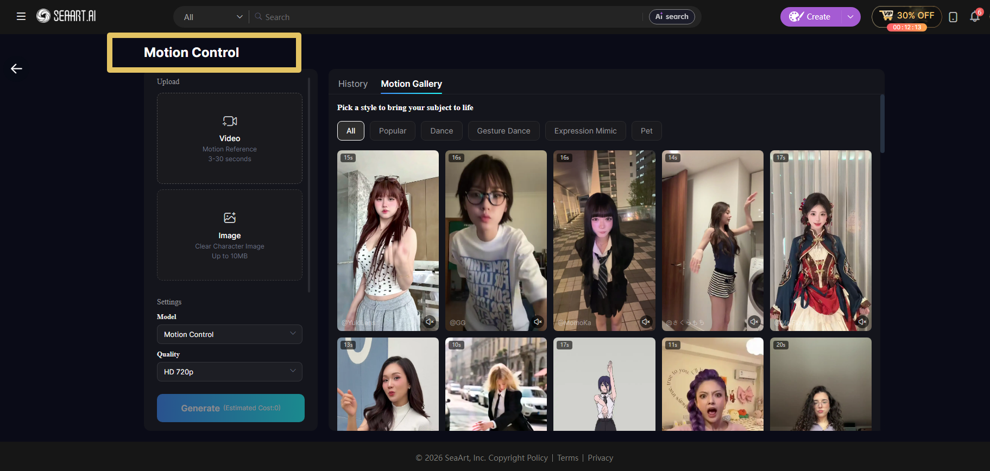Filter gallery by Pet
The height and width of the screenshot is (471, 990).
click(647, 131)
